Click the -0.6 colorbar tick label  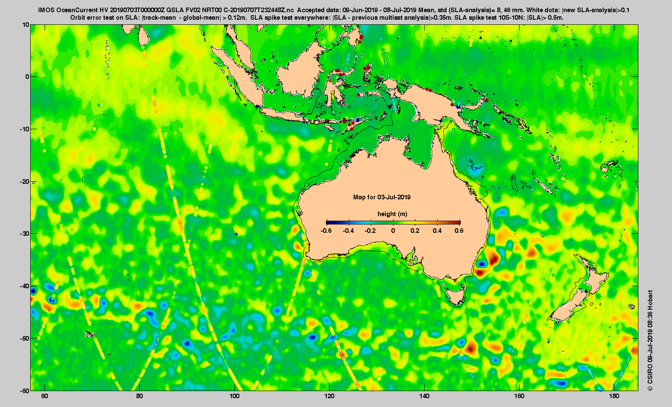[x=326, y=231]
